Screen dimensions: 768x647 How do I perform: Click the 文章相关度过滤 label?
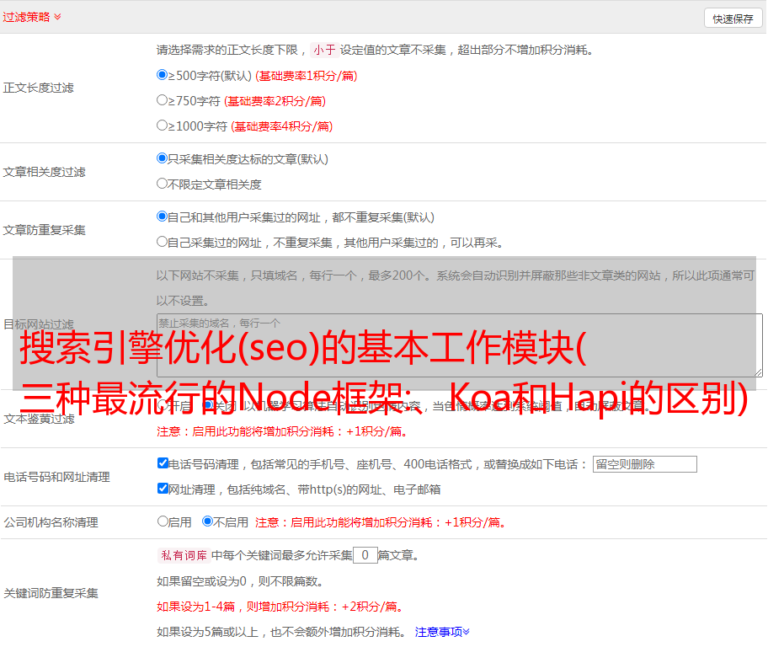[x=44, y=172]
